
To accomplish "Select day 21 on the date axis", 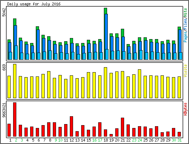I will [x=123, y=140].
